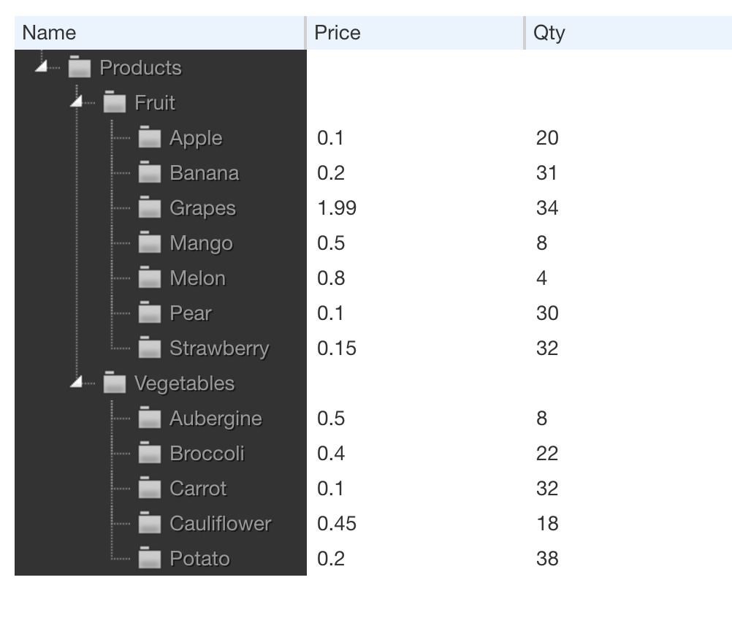Click the Fruit folder icon
The image size is (732, 618).
[x=115, y=102]
